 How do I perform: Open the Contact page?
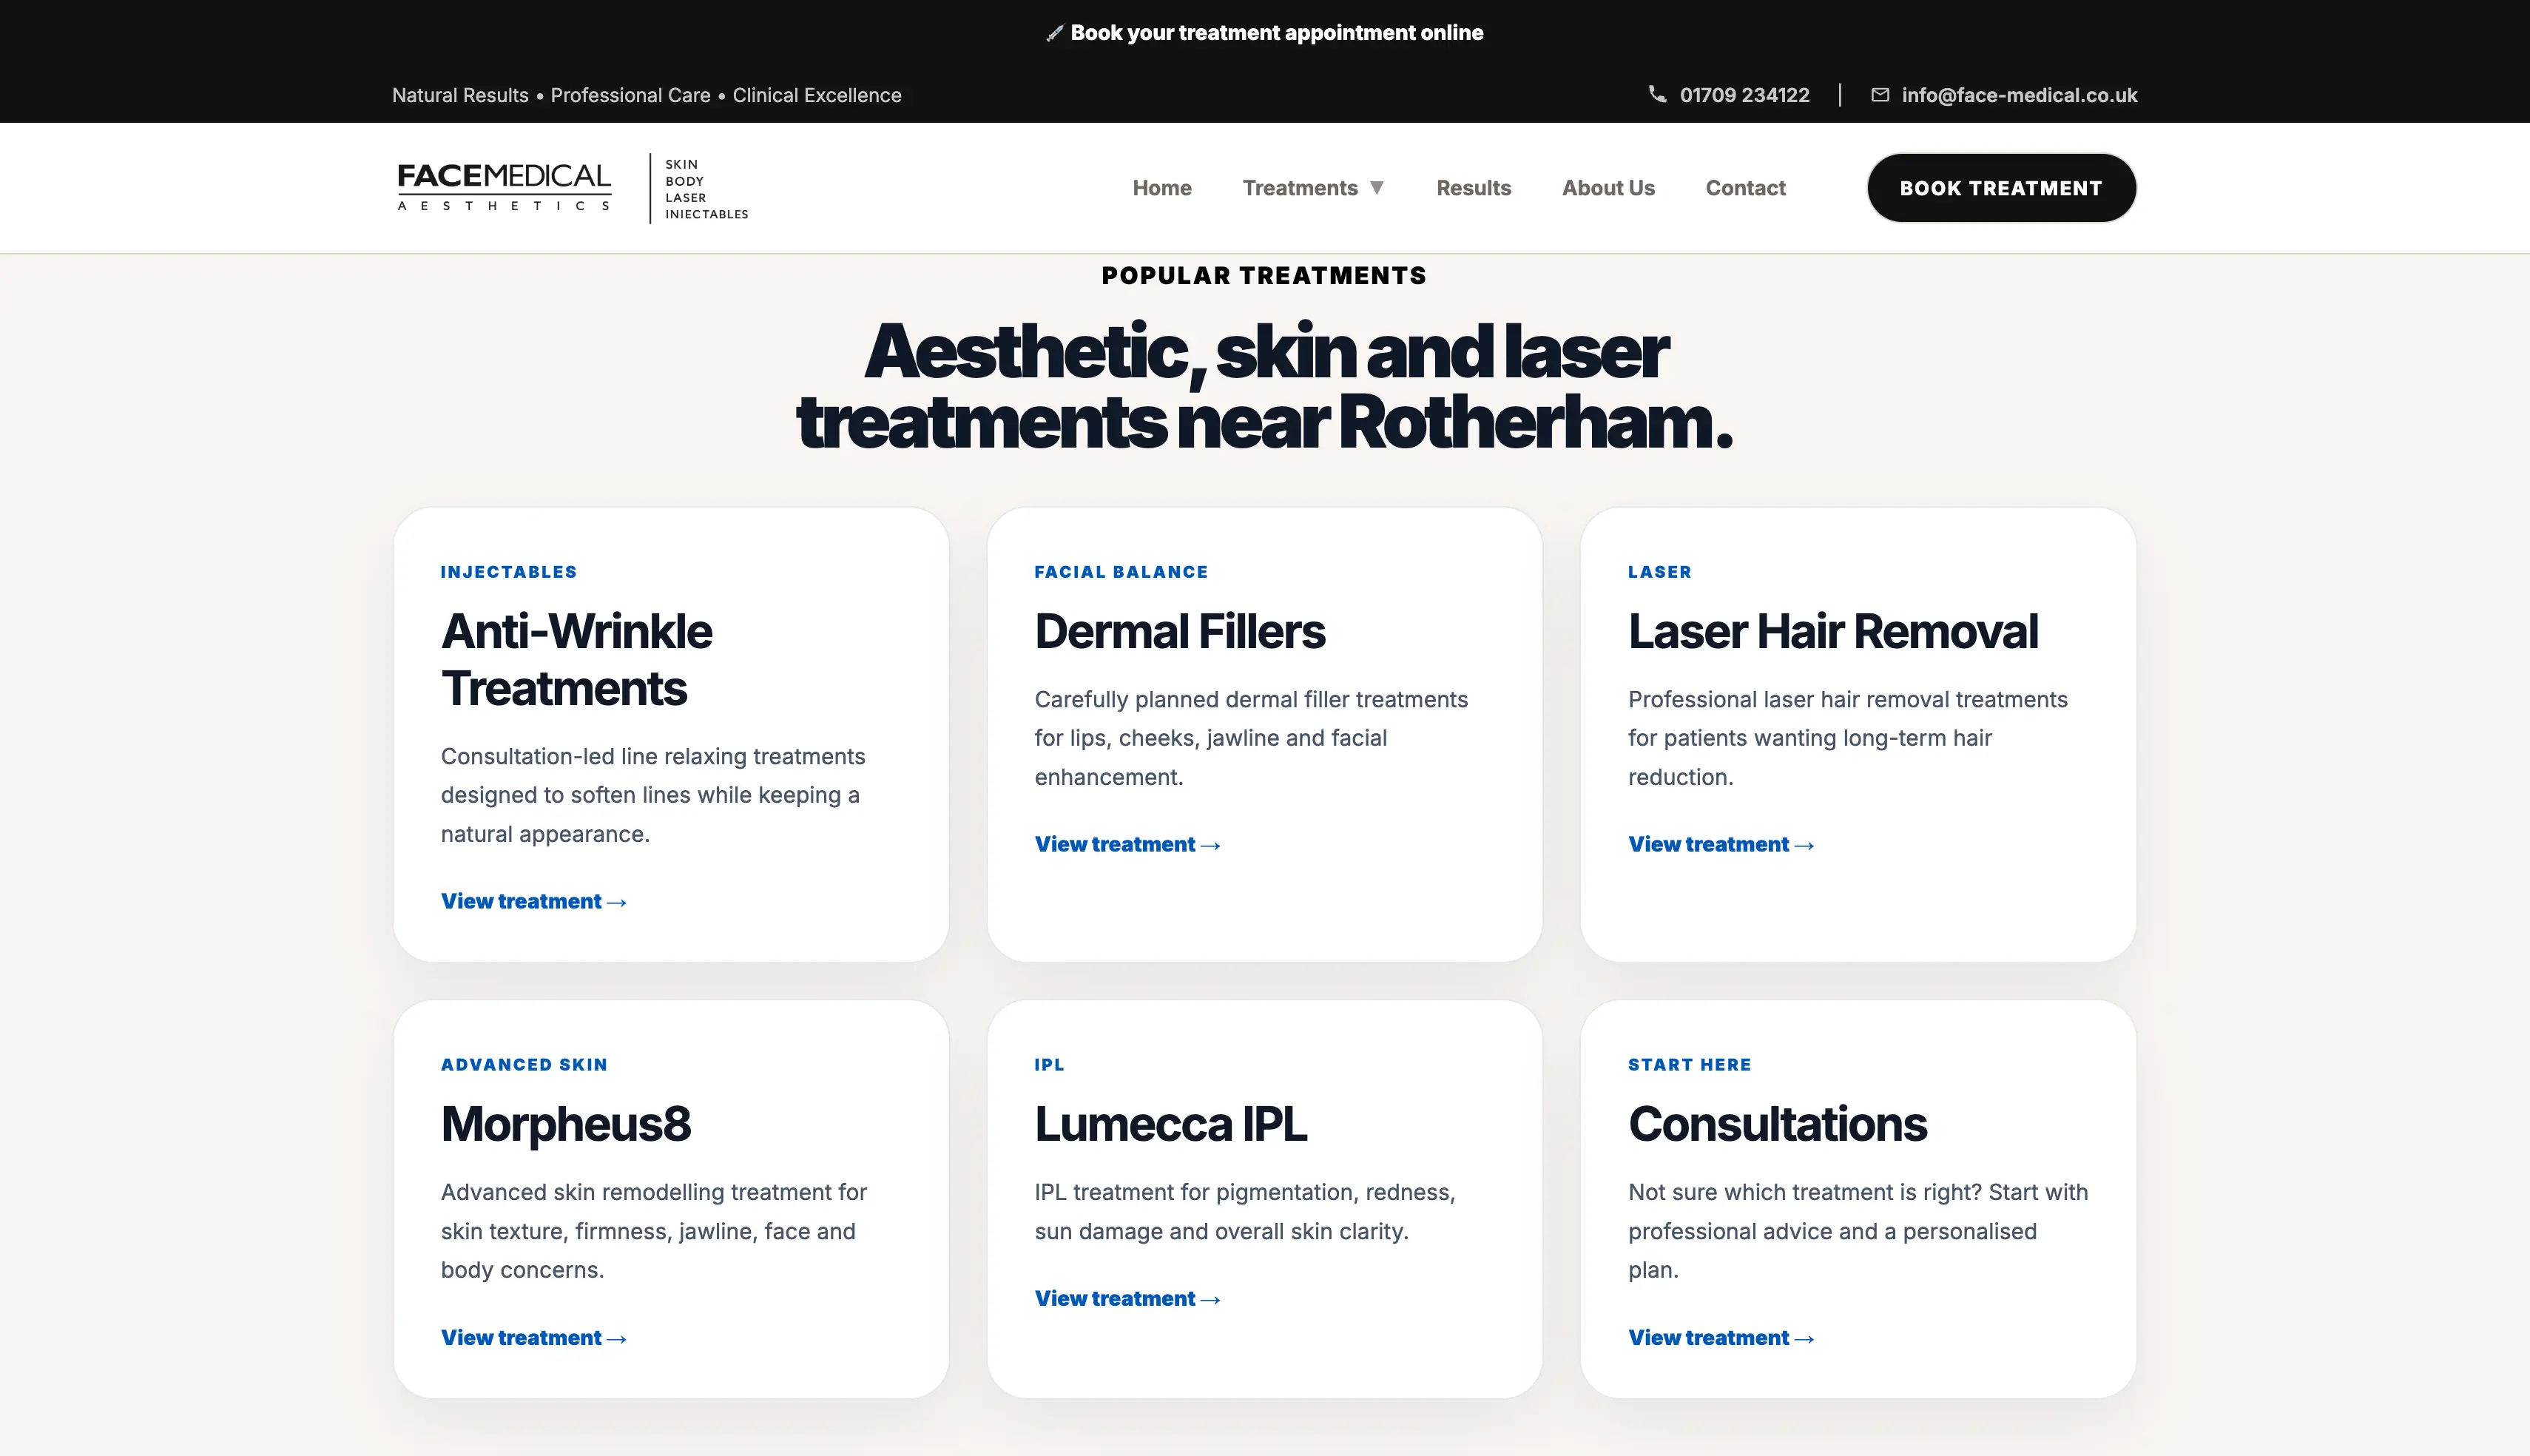pyautogui.click(x=1744, y=188)
